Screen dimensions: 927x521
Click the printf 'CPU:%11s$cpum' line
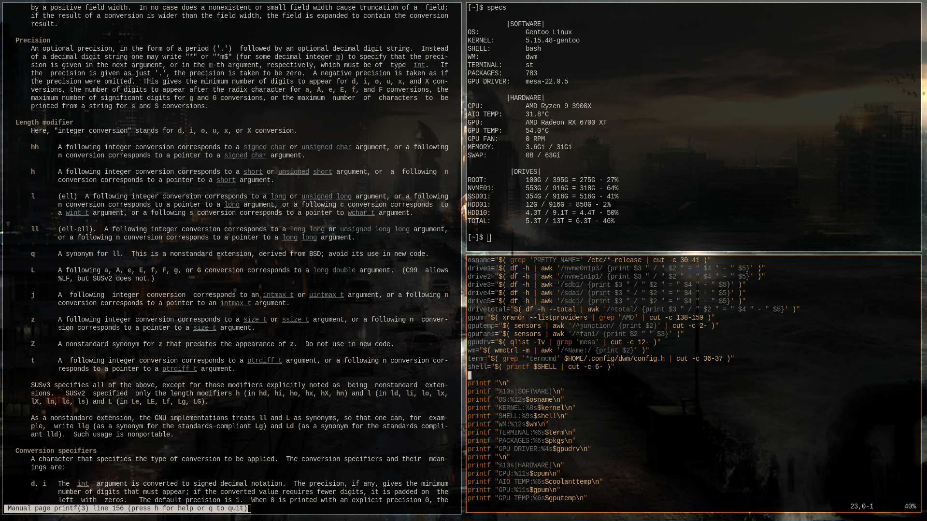coord(514,474)
